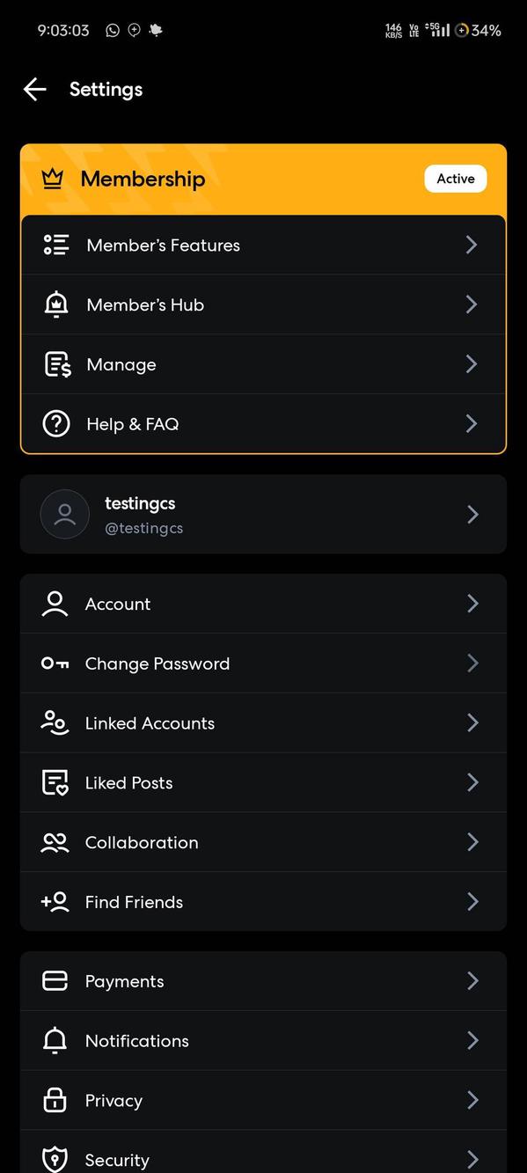Click the Manage billing document icon
The image size is (527, 1173).
[x=55, y=363]
